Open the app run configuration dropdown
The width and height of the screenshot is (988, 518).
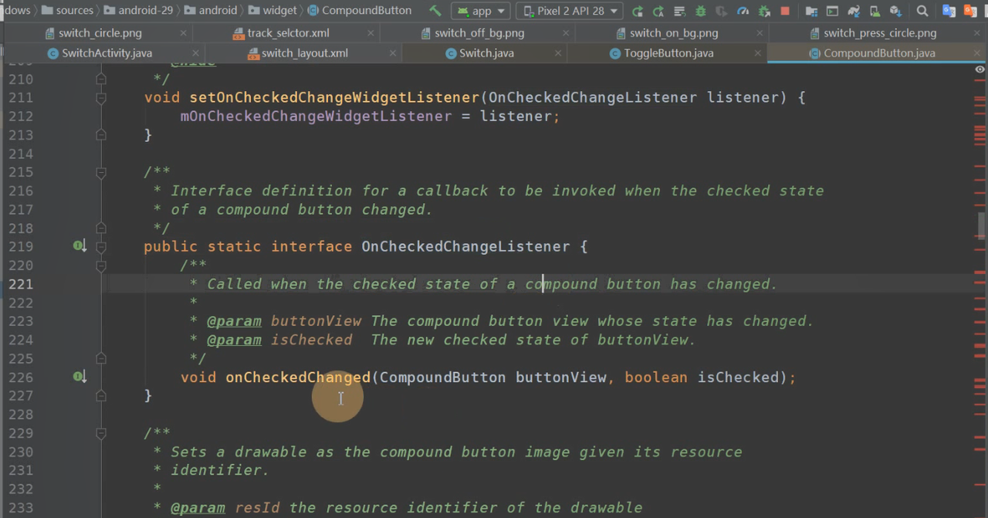481,11
